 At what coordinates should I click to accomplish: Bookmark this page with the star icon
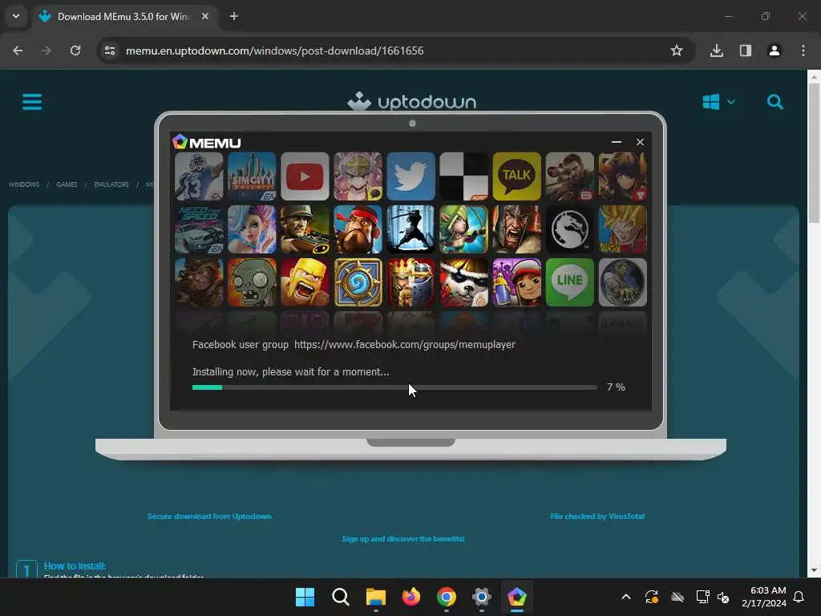coord(677,51)
